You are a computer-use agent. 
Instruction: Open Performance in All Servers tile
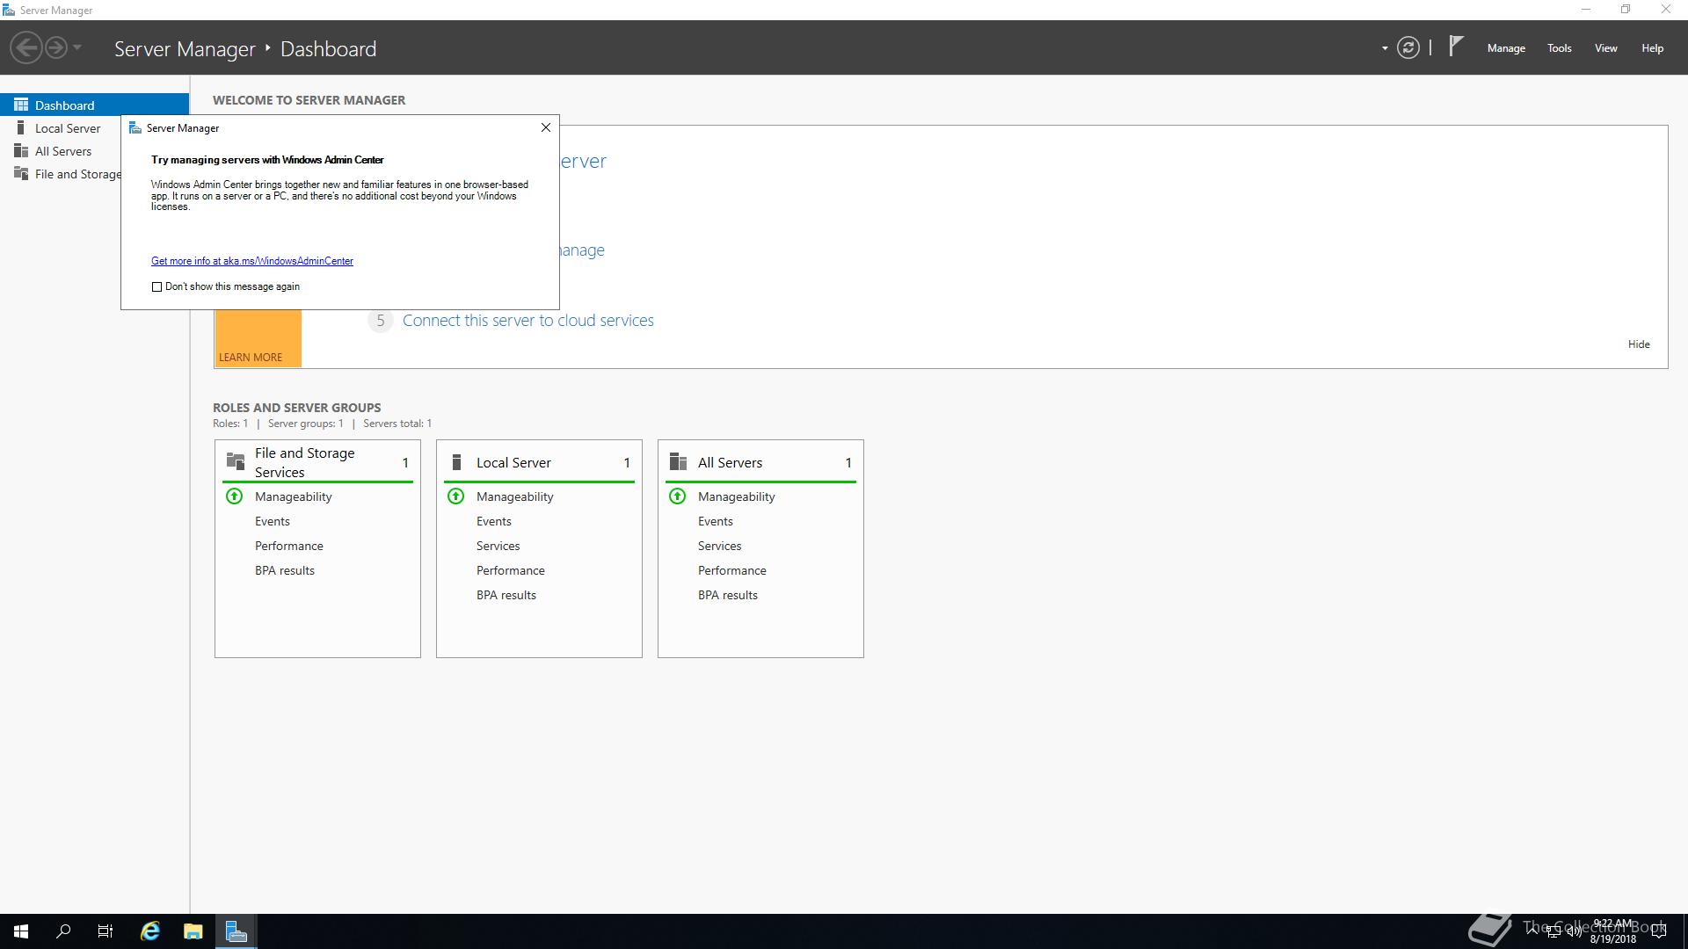731,570
